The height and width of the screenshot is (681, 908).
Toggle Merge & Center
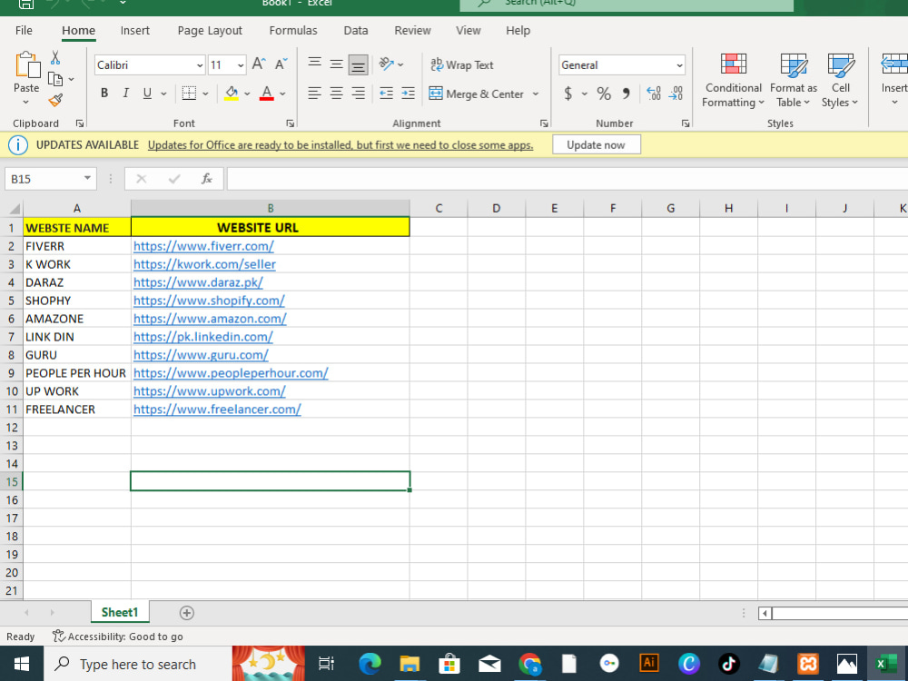point(476,94)
